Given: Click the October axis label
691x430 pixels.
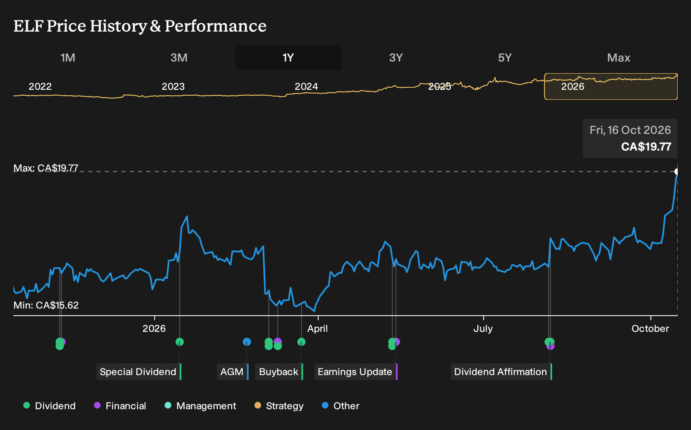Looking at the screenshot, I should click(650, 329).
